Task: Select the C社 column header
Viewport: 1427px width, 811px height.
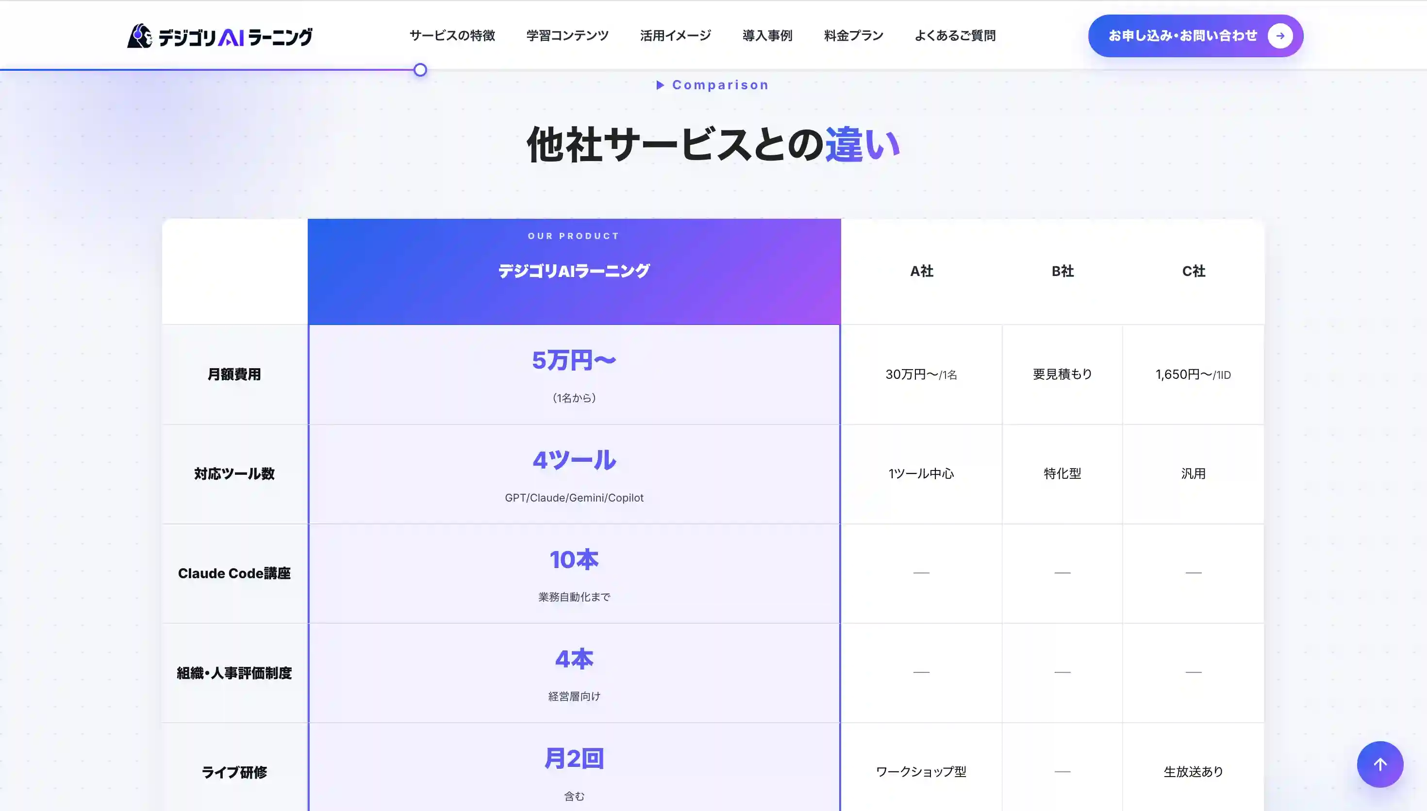Action: [1193, 271]
